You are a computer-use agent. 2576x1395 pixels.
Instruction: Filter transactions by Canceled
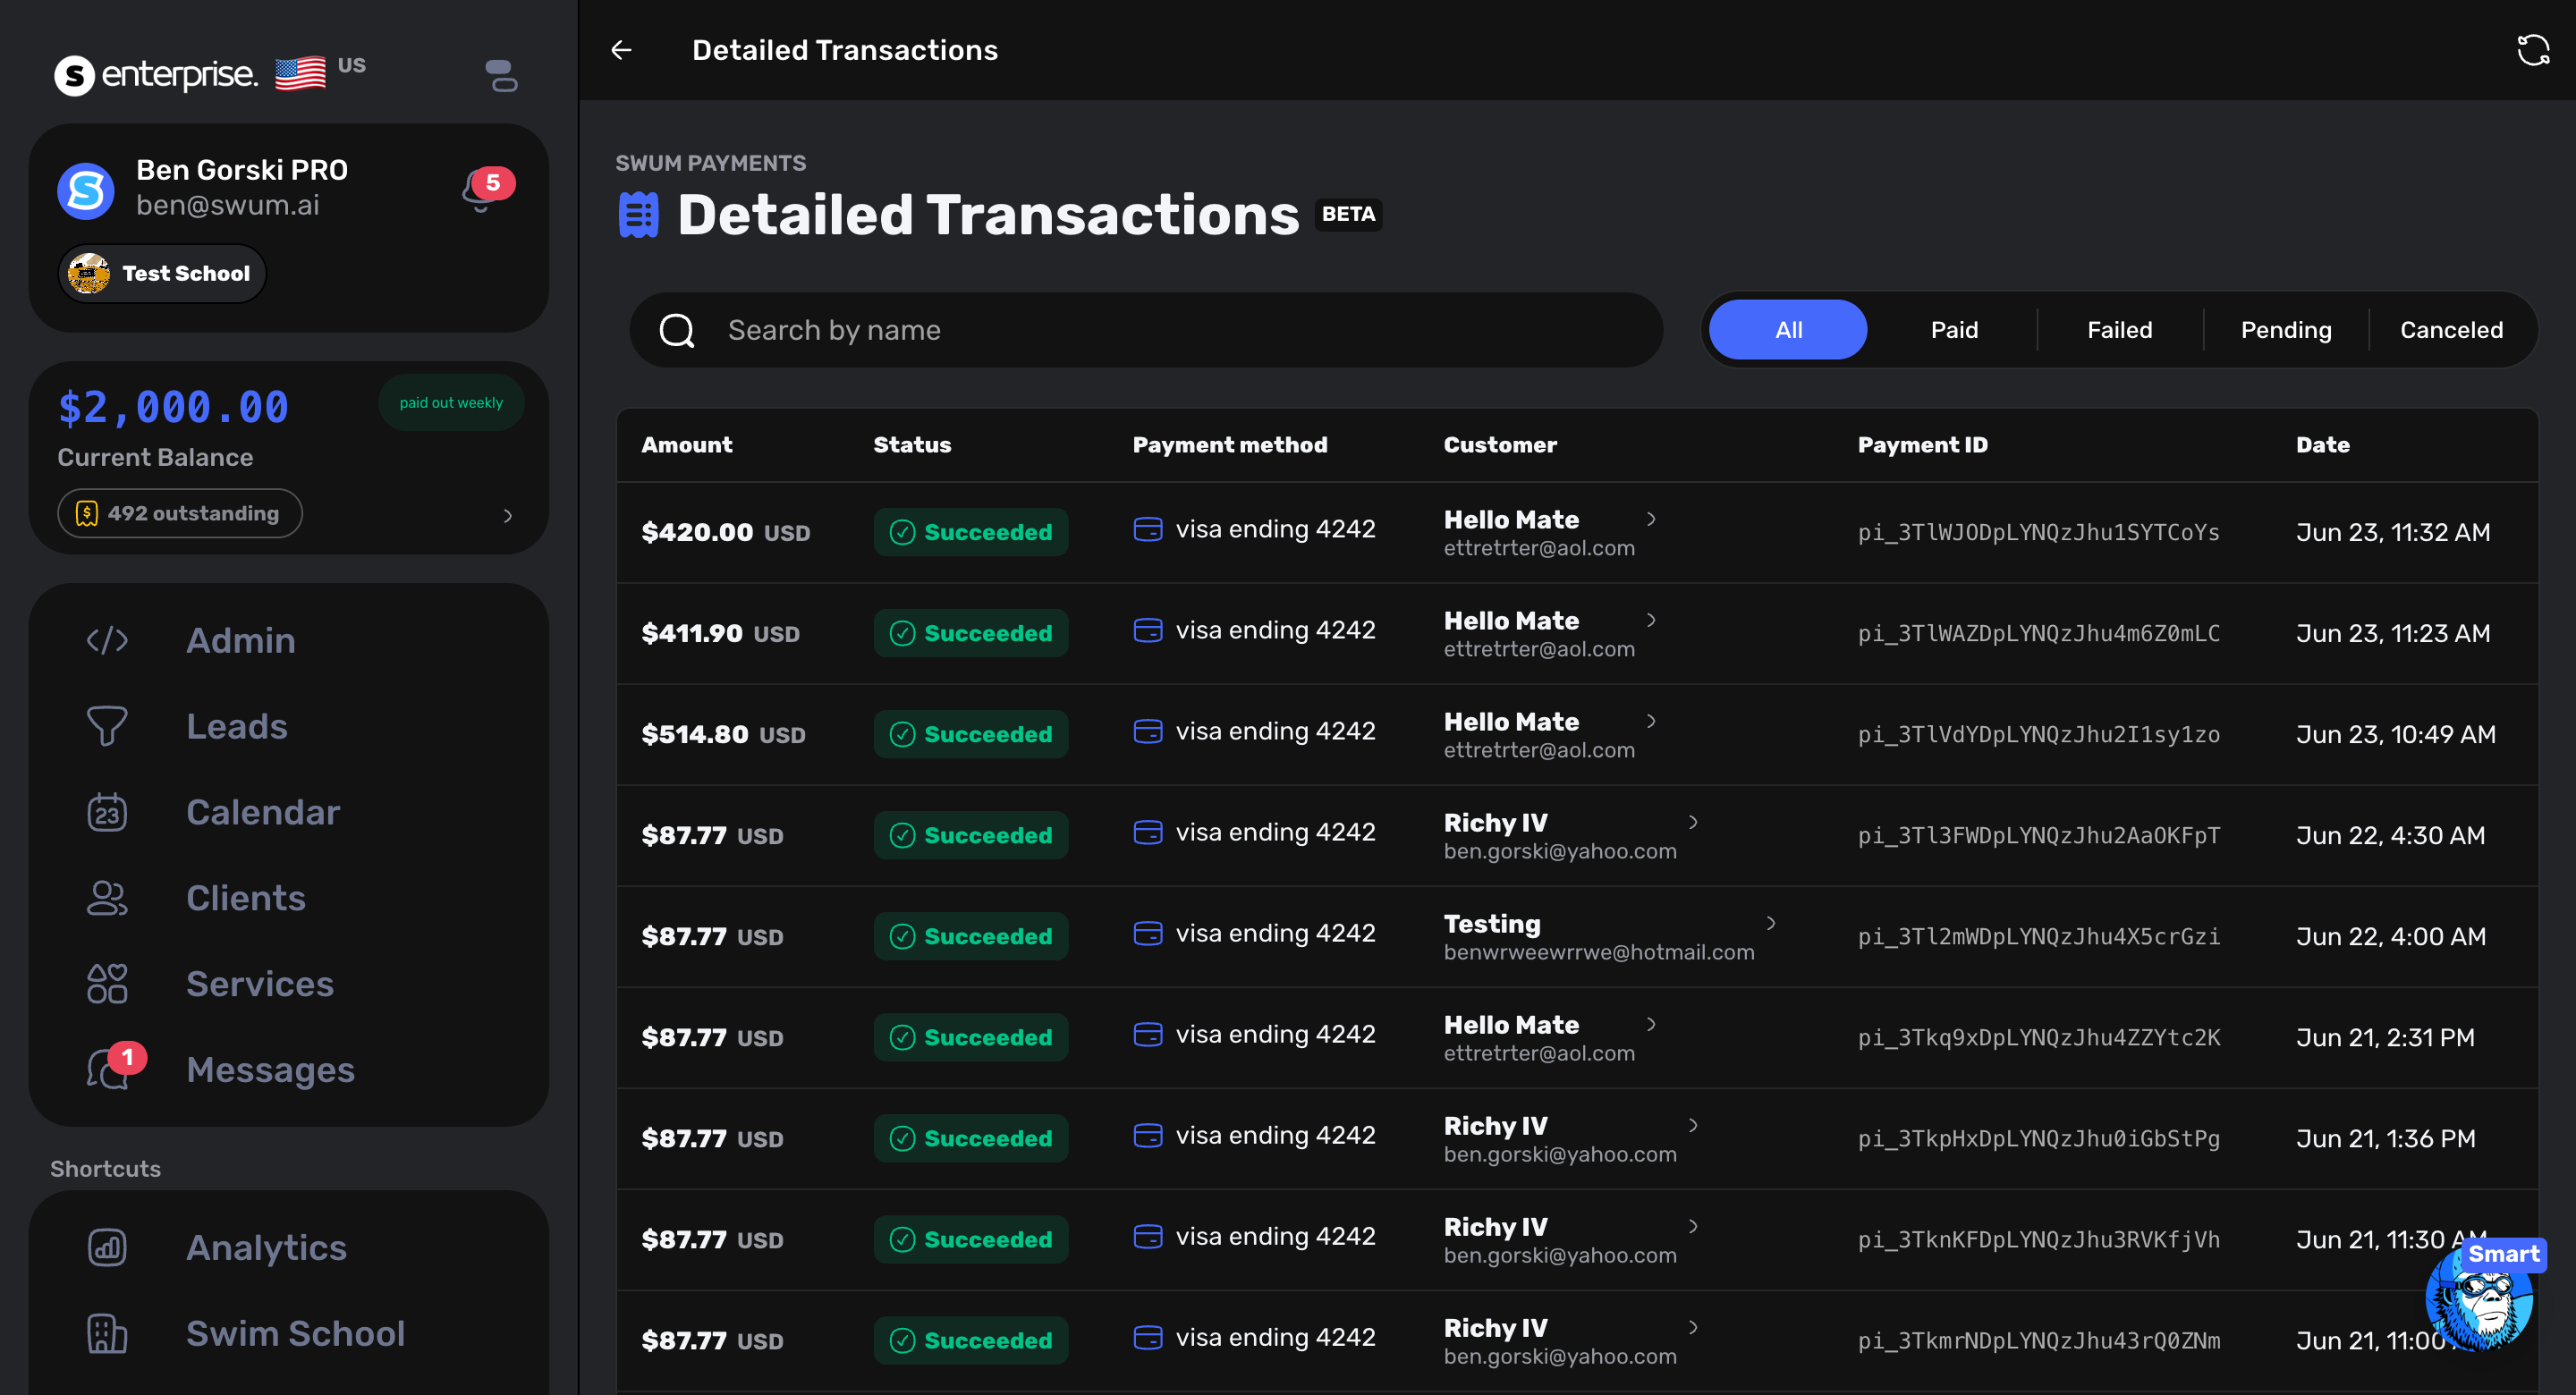click(x=2451, y=330)
